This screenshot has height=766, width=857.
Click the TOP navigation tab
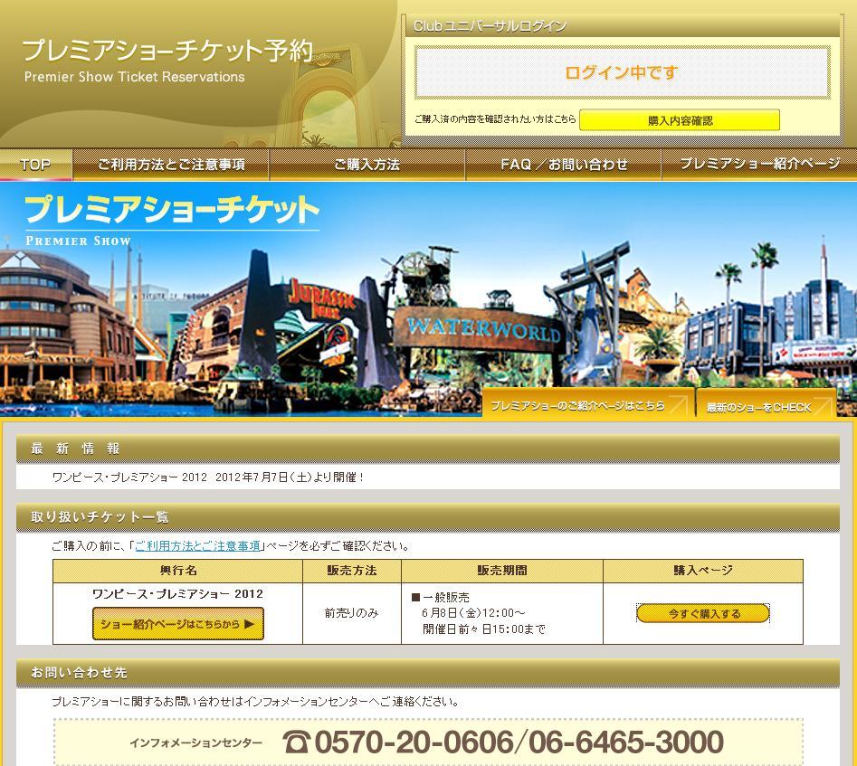tap(36, 165)
